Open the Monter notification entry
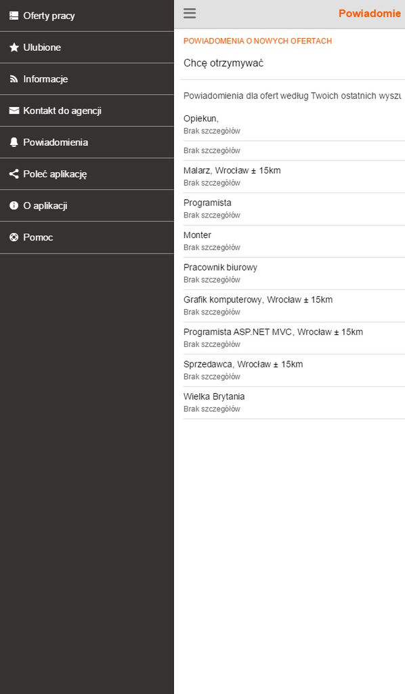The width and height of the screenshot is (405, 694). click(x=293, y=241)
